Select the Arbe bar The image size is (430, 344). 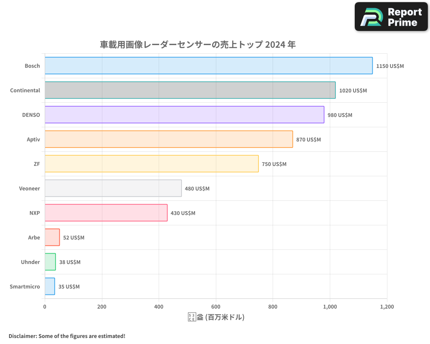pyautogui.click(x=52, y=237)
